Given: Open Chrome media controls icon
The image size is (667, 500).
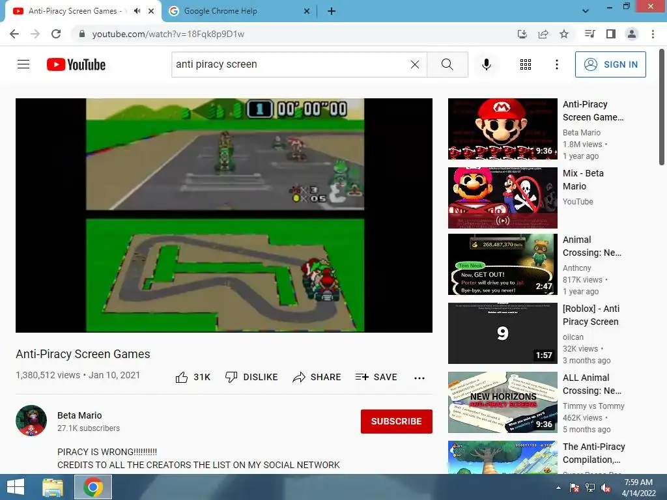Looking at the screenshot, I should (589, 34).
